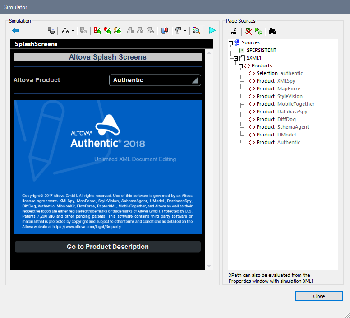350x318 pixels.
Task: Collapse the Sources root node
Action: pyautogui.click(x=231, y=43)
